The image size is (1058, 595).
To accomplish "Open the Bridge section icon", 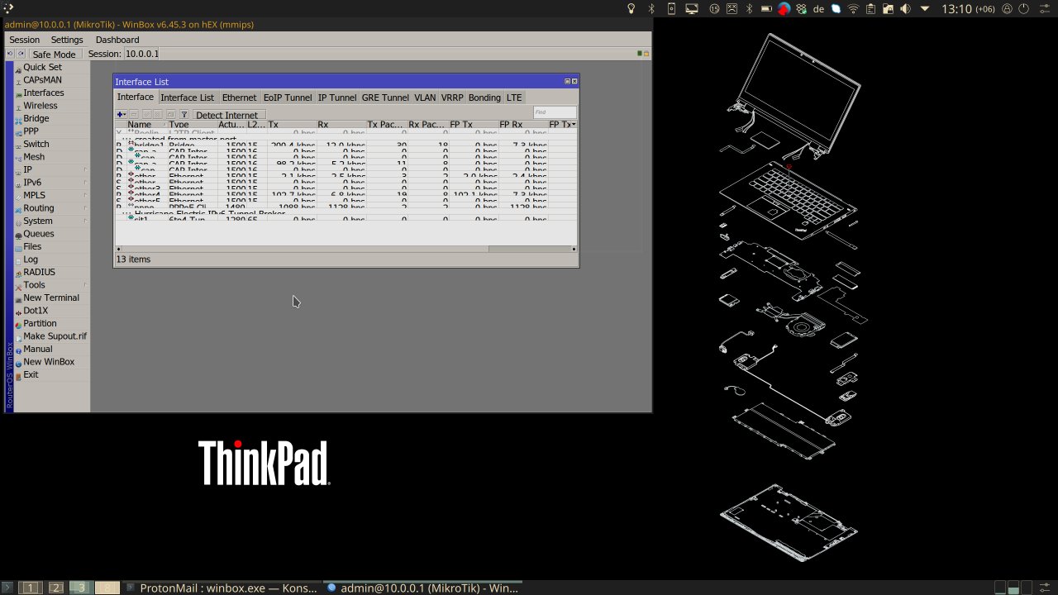I will [18, 118].
